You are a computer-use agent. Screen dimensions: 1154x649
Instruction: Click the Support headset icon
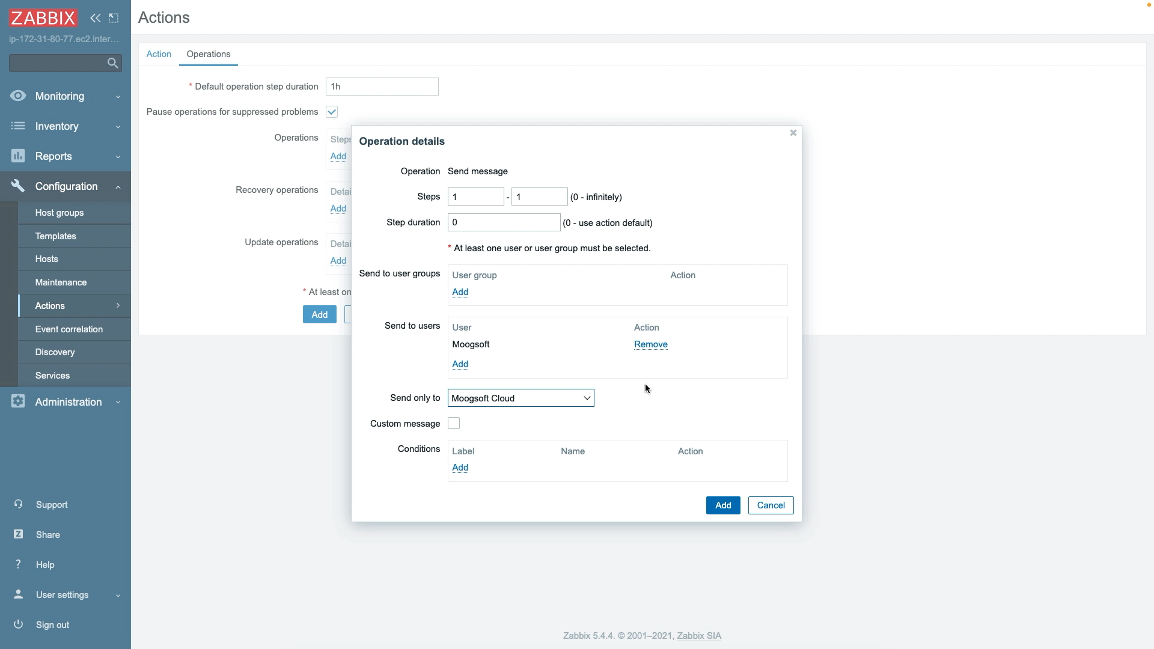19,504
